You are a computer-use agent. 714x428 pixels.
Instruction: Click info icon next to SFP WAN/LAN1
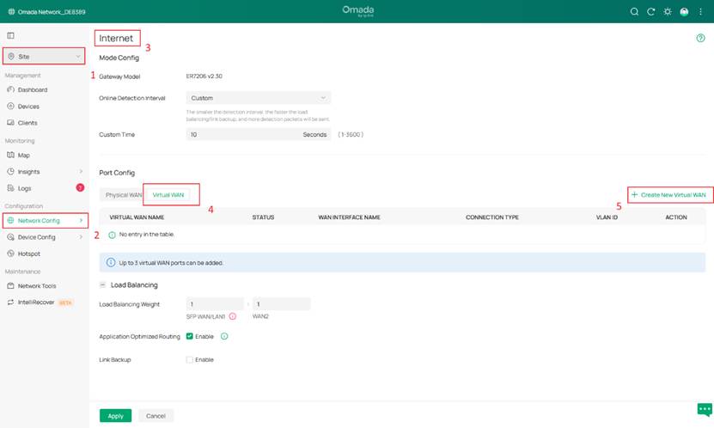point(233,316)
